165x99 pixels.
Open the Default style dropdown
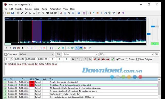36,54
